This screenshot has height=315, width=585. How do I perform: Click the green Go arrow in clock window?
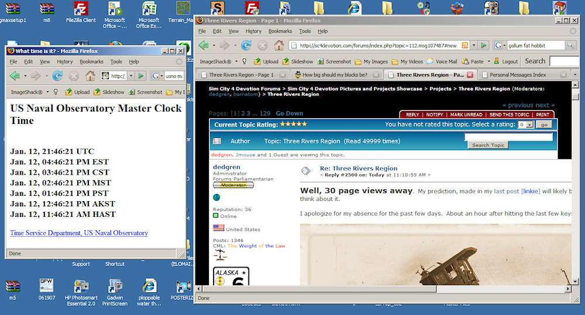point(141,76)
